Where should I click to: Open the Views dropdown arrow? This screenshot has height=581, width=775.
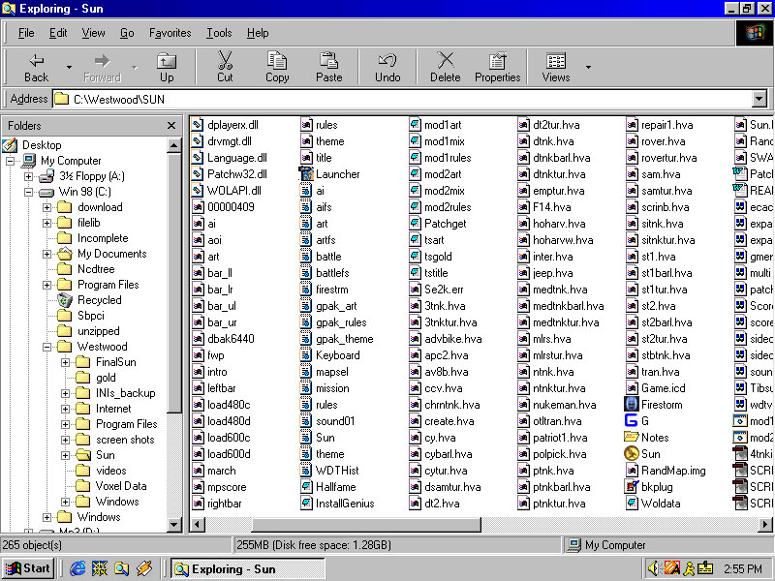[x=588, y=67]
